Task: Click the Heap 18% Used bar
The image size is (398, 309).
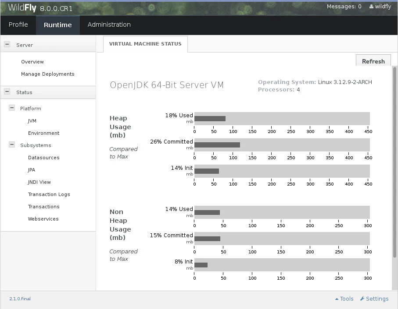Action: tap(210, 119)
